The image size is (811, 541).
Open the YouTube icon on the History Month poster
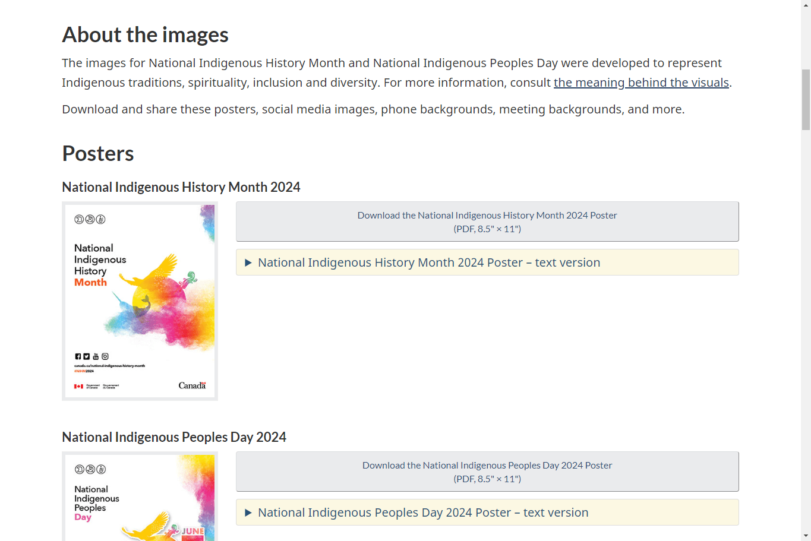pyautogui.click(x=96, y=356)
